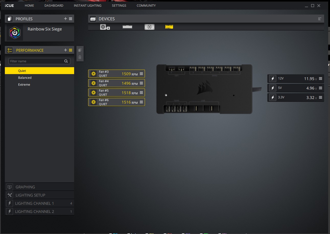Click the 4.96 V reading
330x234 pixels.
point(312,88)
